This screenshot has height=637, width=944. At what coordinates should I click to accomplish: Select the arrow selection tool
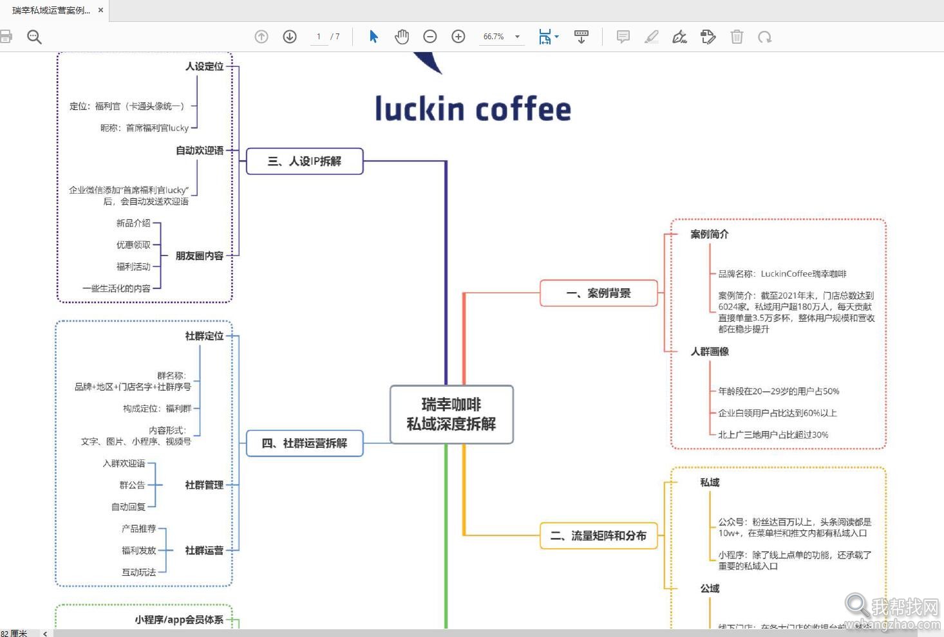(373, 37)
